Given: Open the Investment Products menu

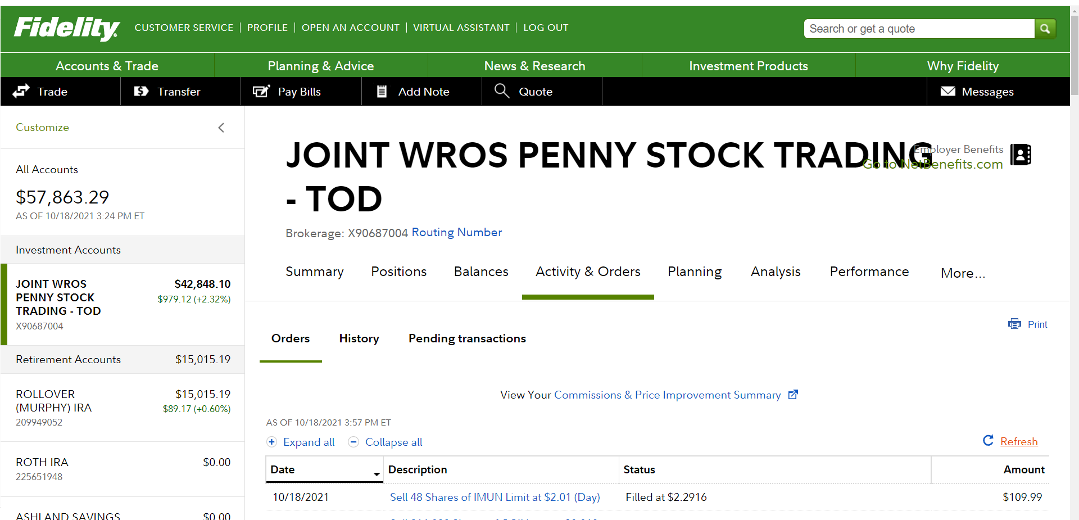Looking at the screenshot, I should (749, 66).
